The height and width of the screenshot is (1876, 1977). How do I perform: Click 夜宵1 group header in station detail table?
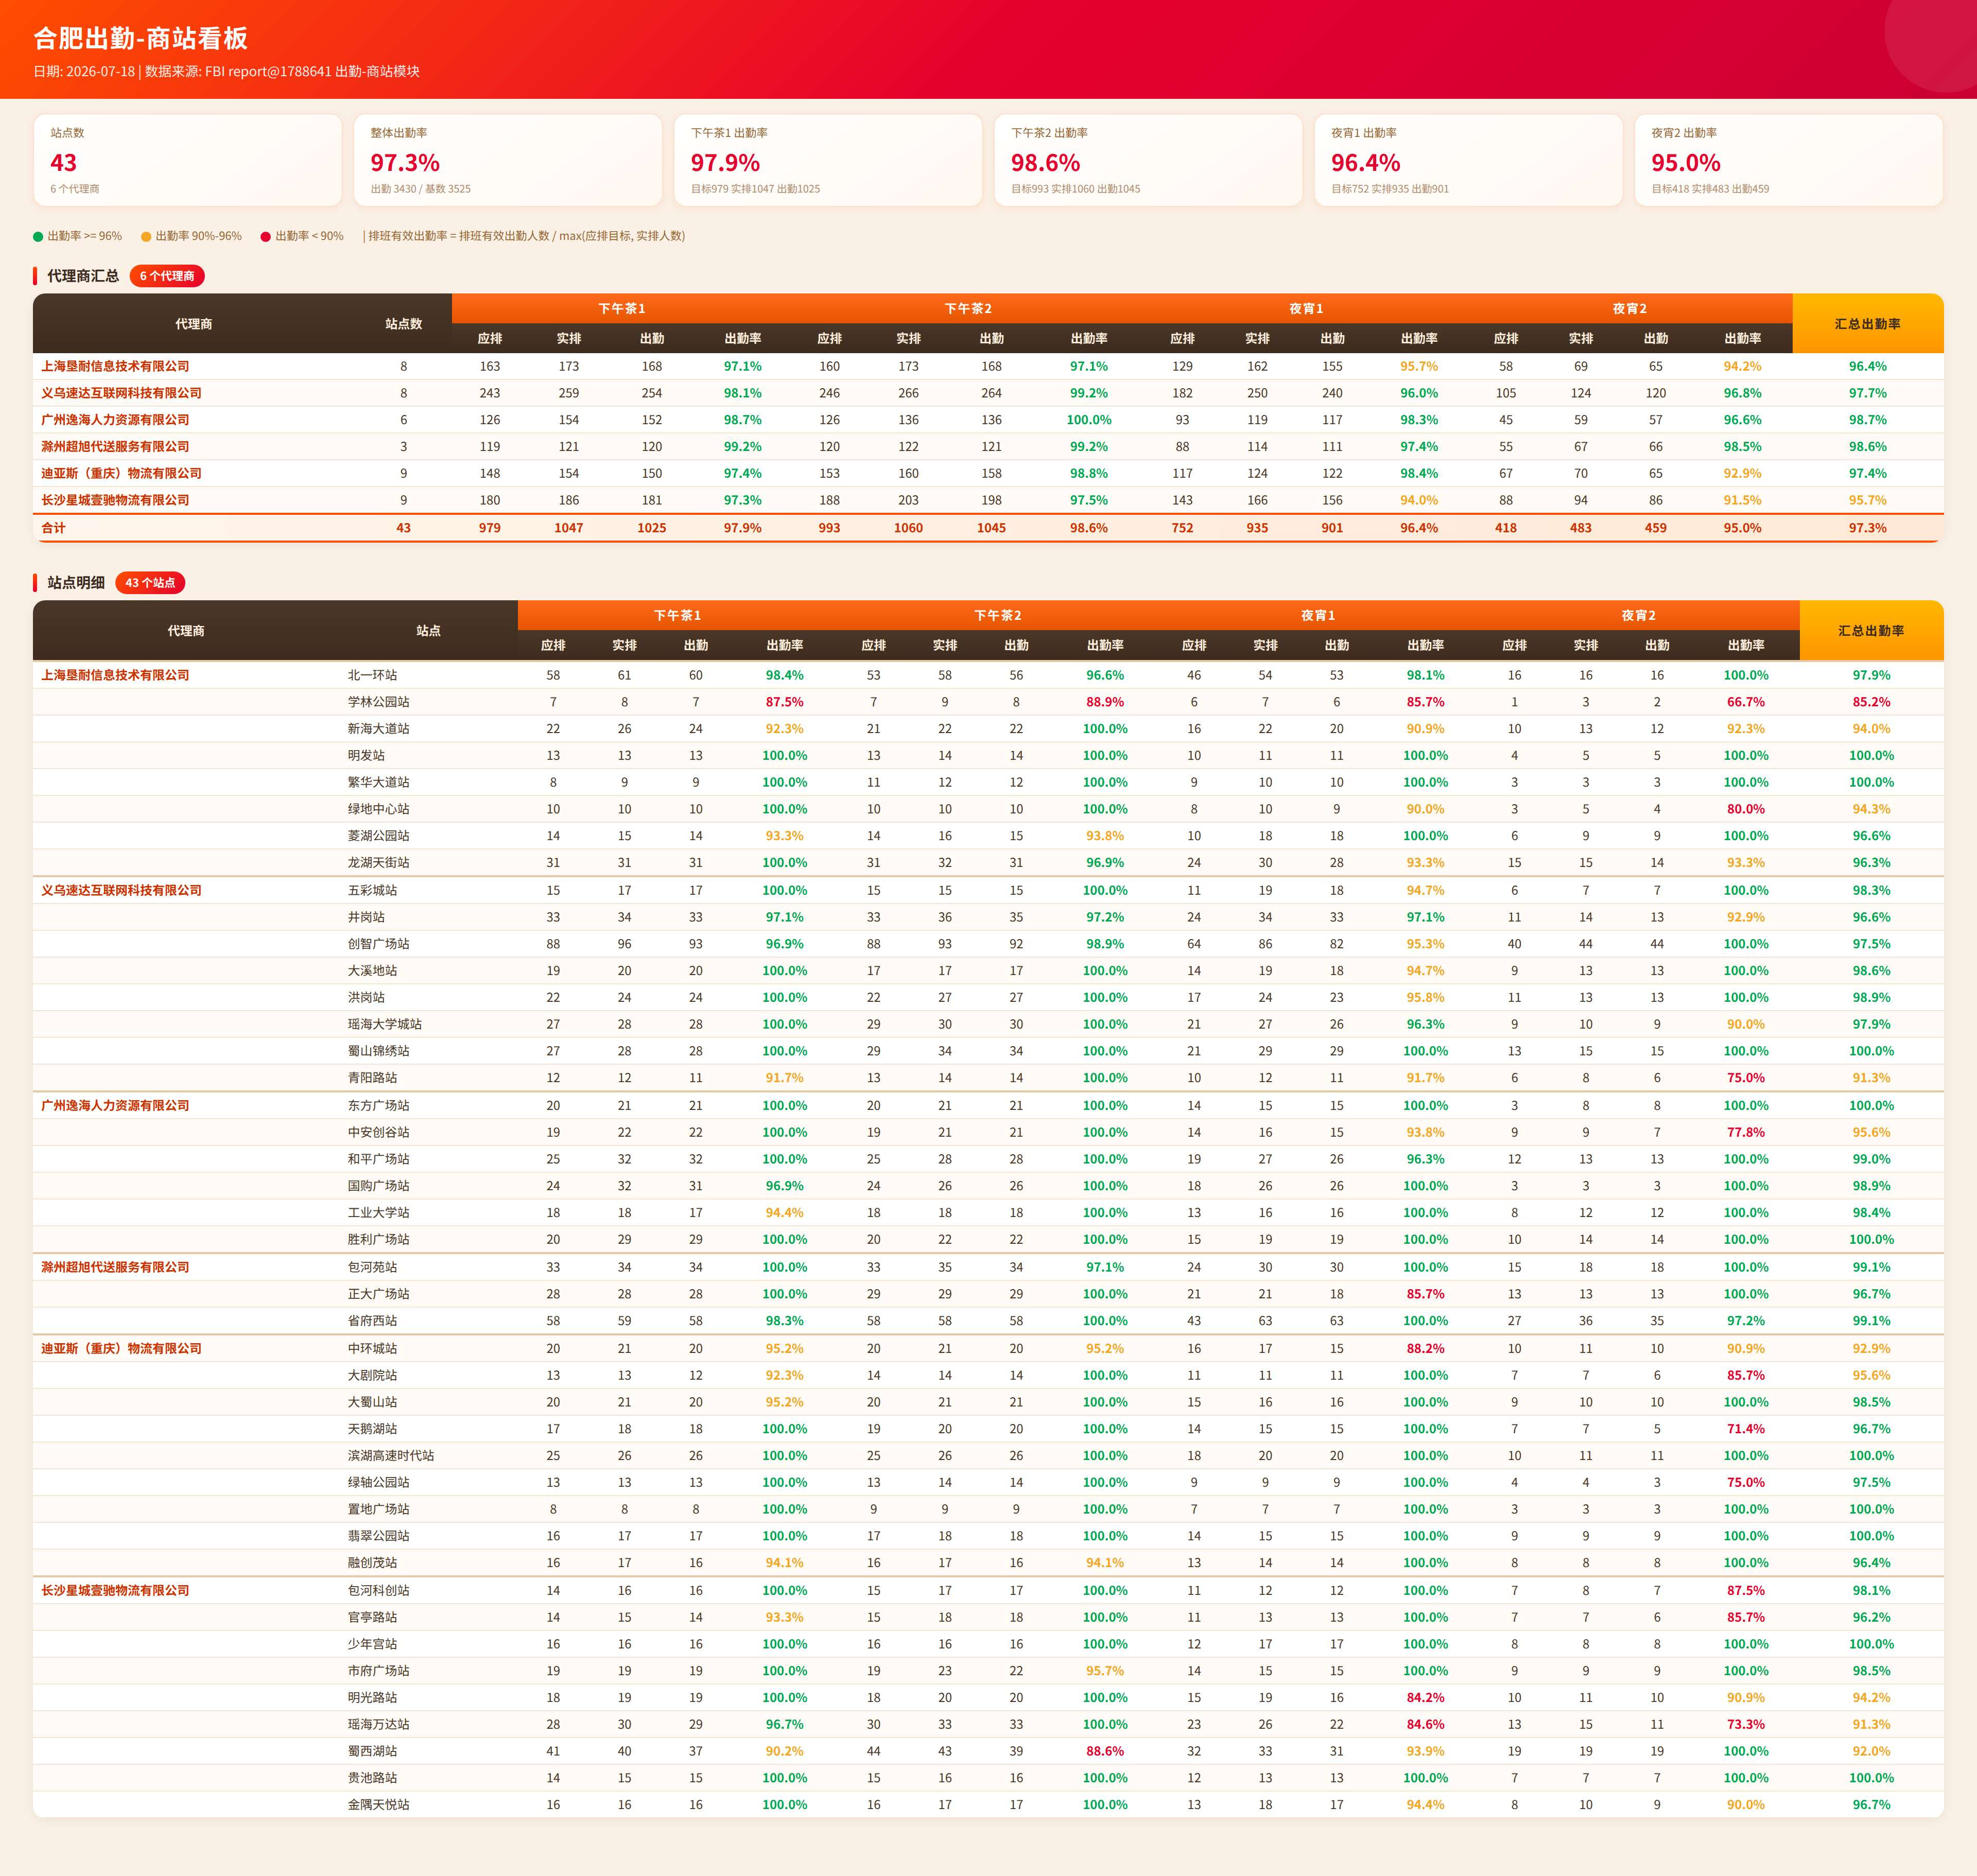(1318, 616)
